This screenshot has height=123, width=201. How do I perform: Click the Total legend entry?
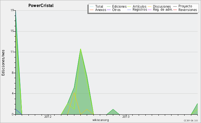point(99,6)
